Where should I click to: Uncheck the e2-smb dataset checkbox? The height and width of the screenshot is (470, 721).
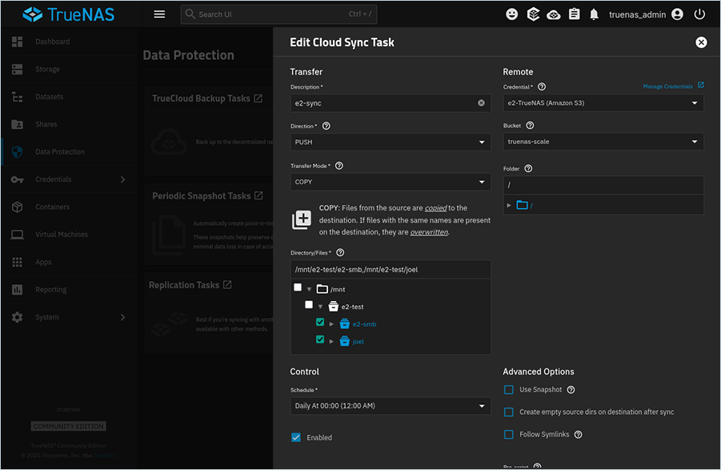(x=320, y=323)
